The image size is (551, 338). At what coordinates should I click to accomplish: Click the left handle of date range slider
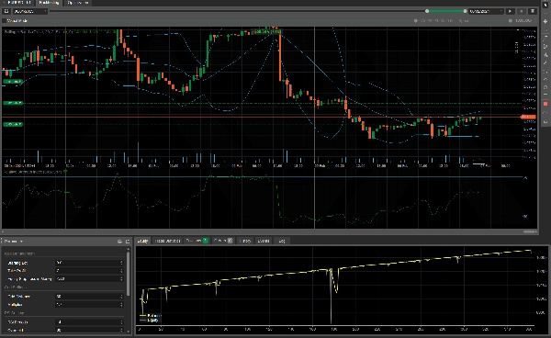[x=427, y=11]
